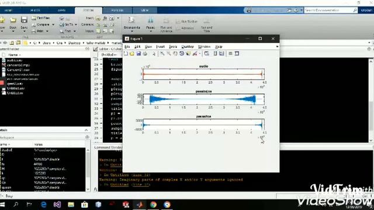
Task: Switch to the PUBLISH ribbon tab
Action: pyautogui.click(x=117, y=10)
